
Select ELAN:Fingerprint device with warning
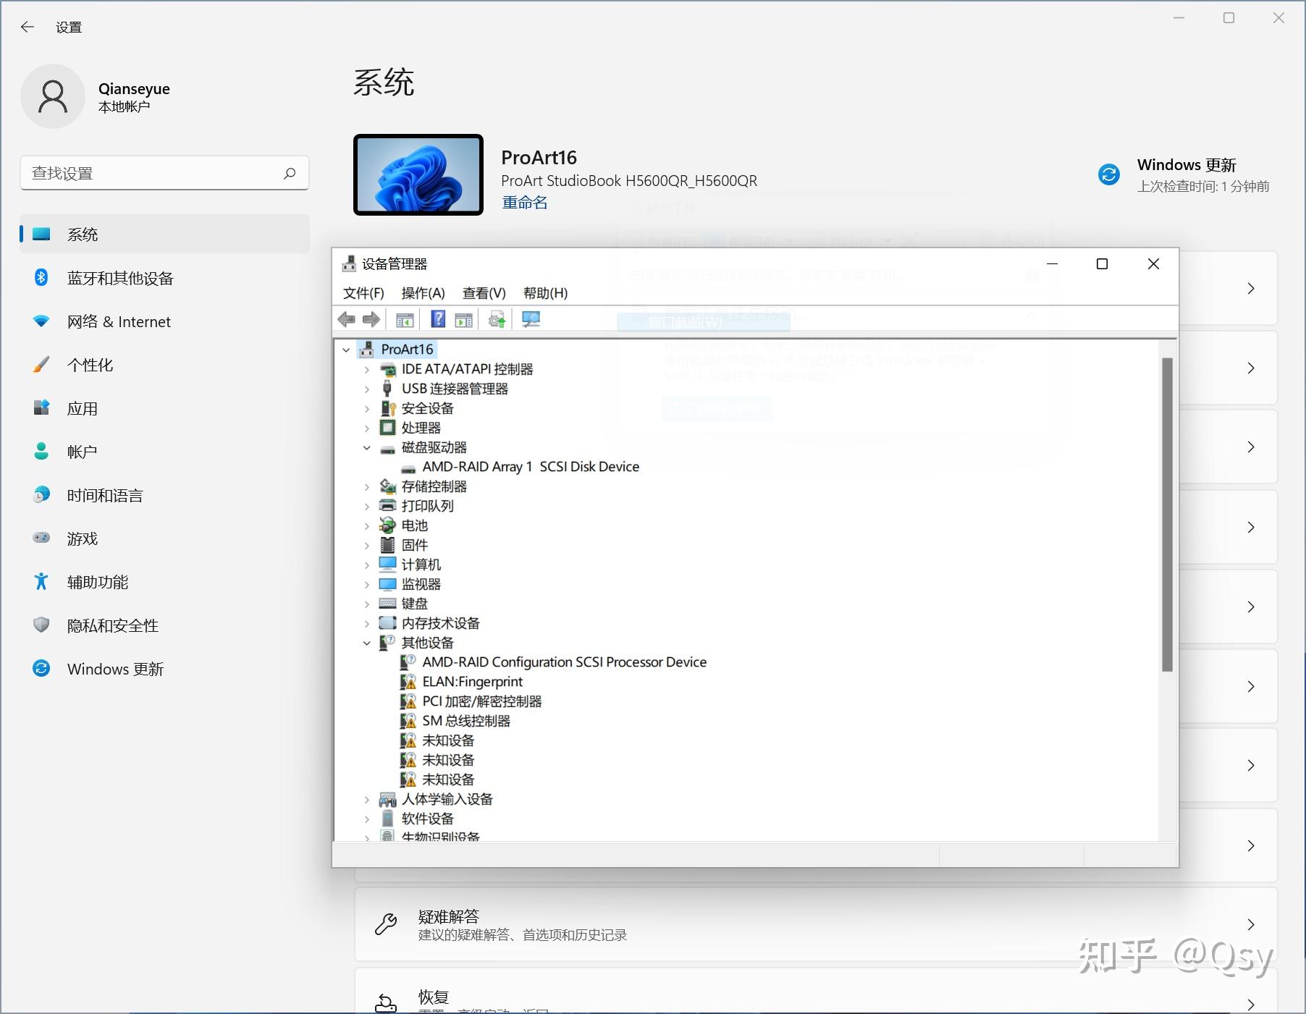[x=471, y=681]
